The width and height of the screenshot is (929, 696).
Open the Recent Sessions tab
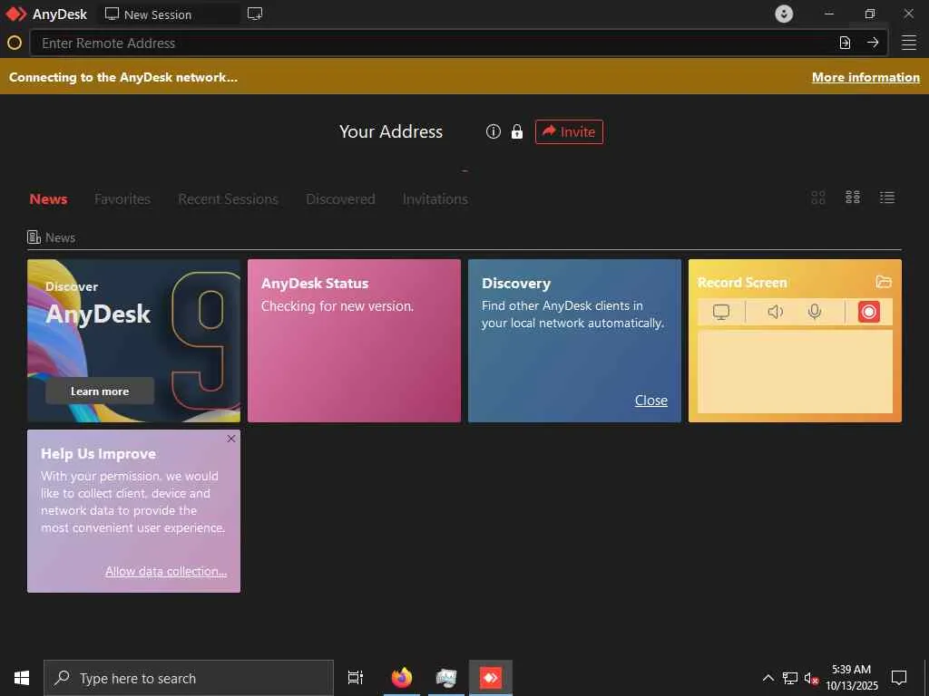coord(228,198)
